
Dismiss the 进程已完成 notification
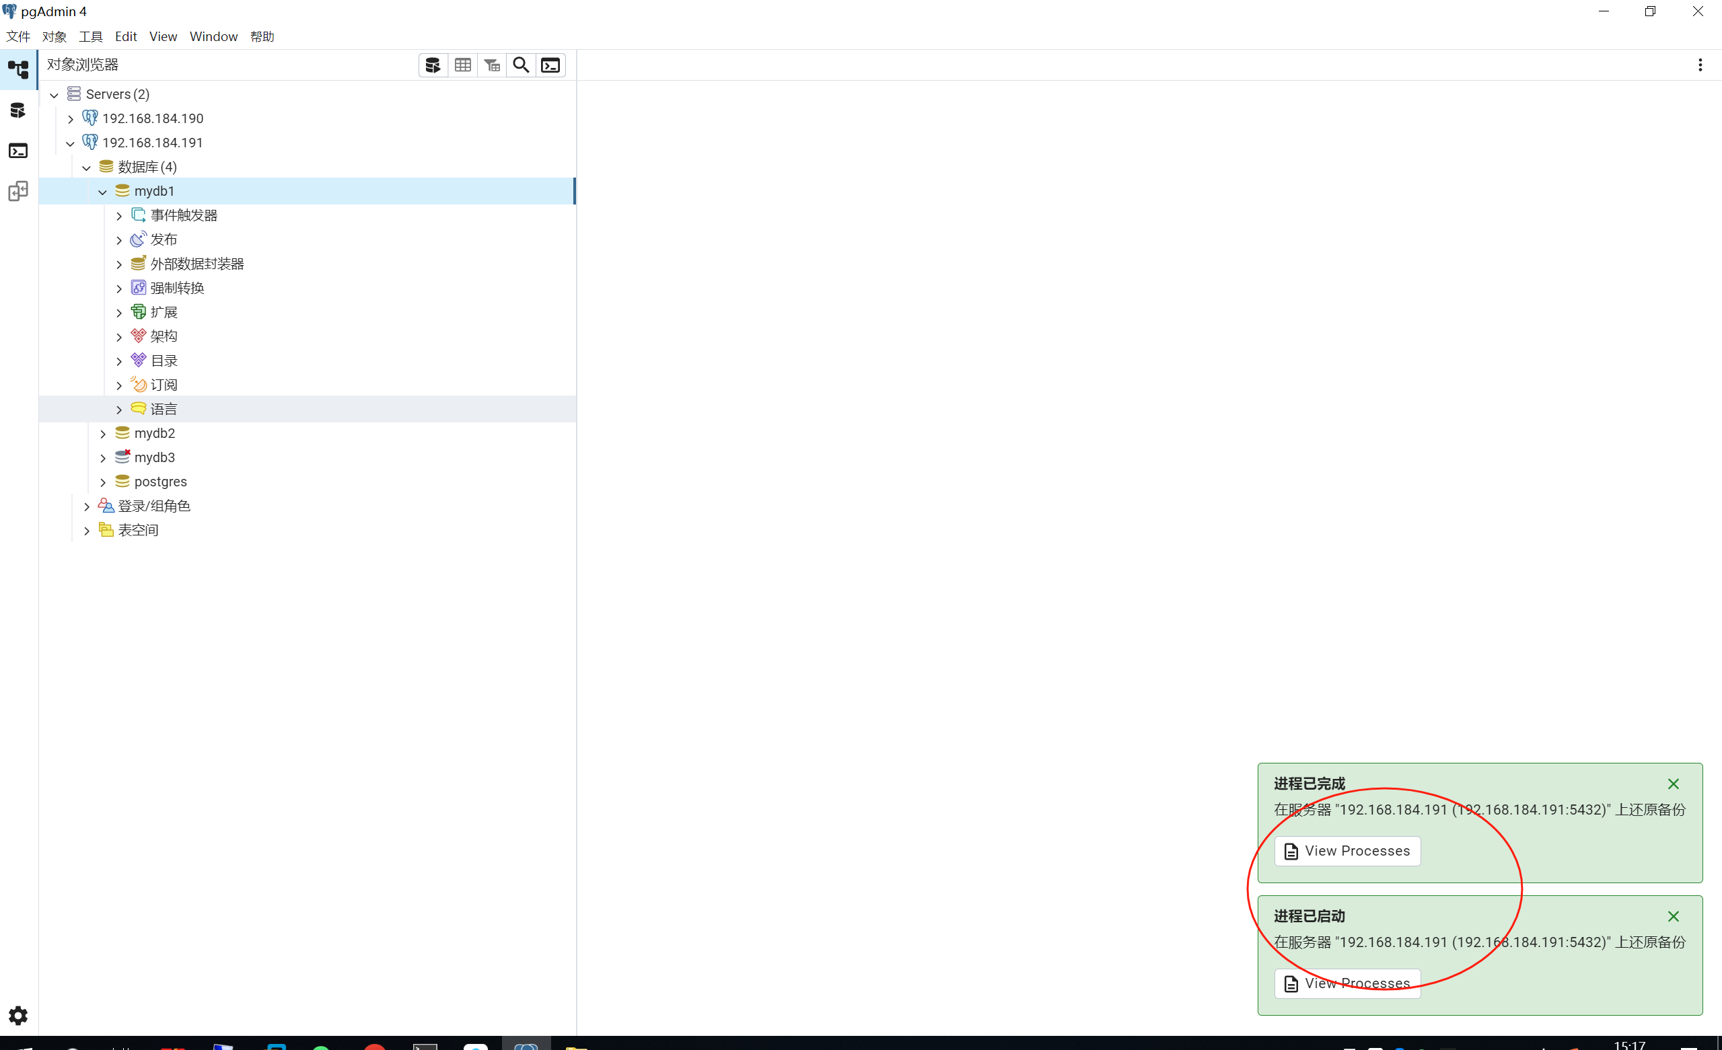click(x=1673, y=784)
